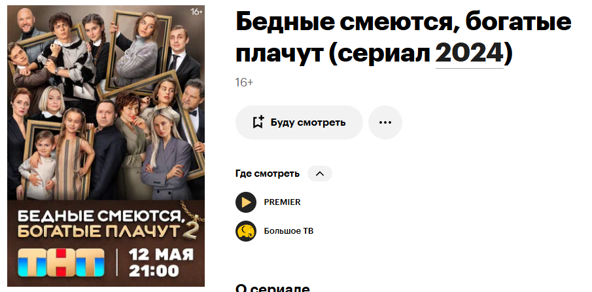Click the Где смотреть section label
Image resolution: width=592 pixels, height=292 pixels.
tap(268, 173)
